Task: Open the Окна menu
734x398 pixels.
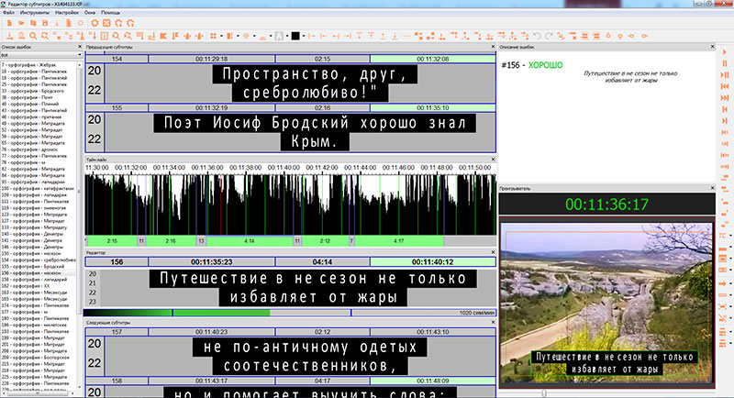Action: click(x=90, y=13)
